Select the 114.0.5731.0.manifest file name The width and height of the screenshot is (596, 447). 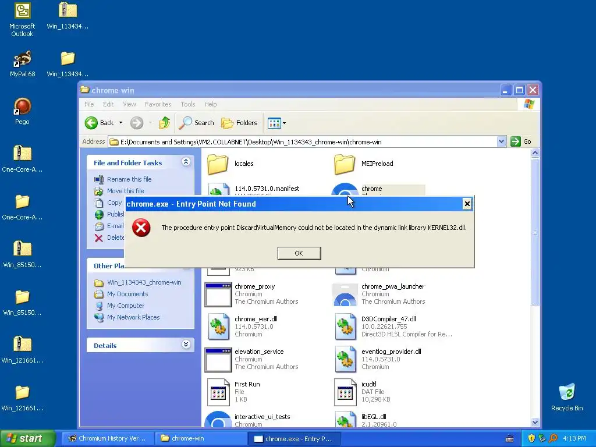(267, 189)
